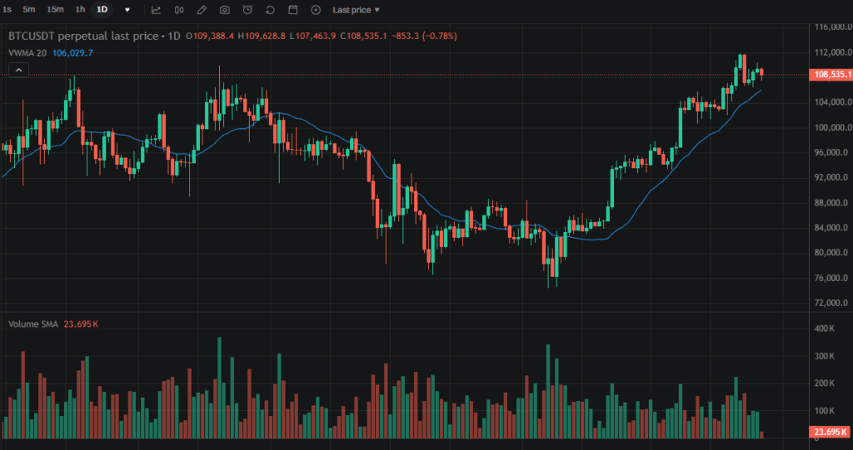The image size is (853, 450).
Task: Click the 400K volume axis label
Action: [824, 329]
